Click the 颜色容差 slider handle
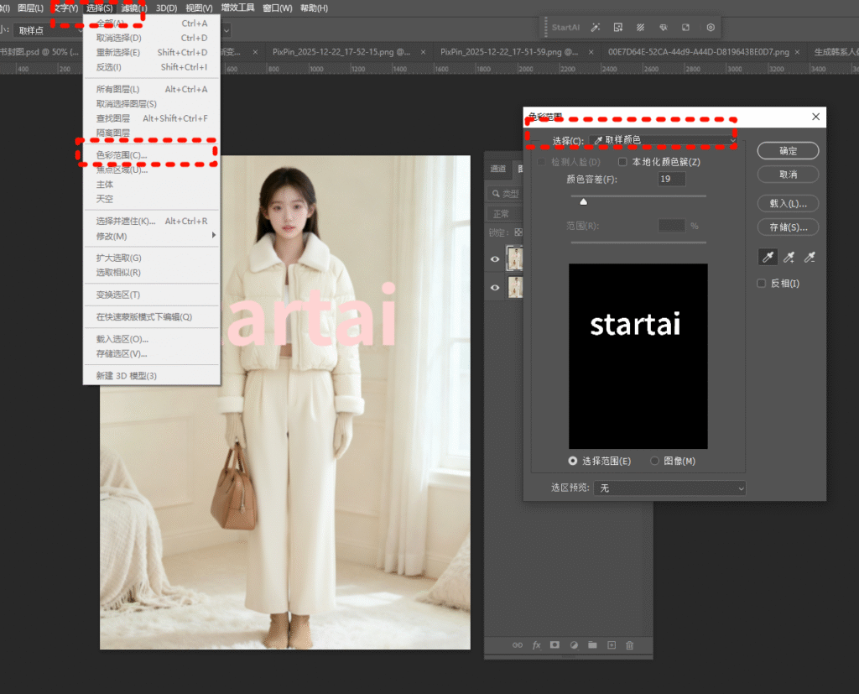Viewport: 859px width, 694px height. (x=584, y=201)
